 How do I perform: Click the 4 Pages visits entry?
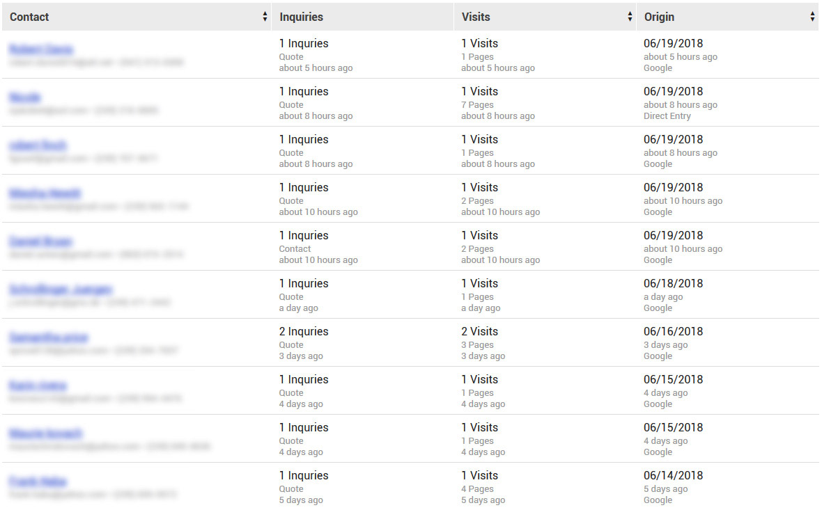pyautogui.click(x=477, y=489)
